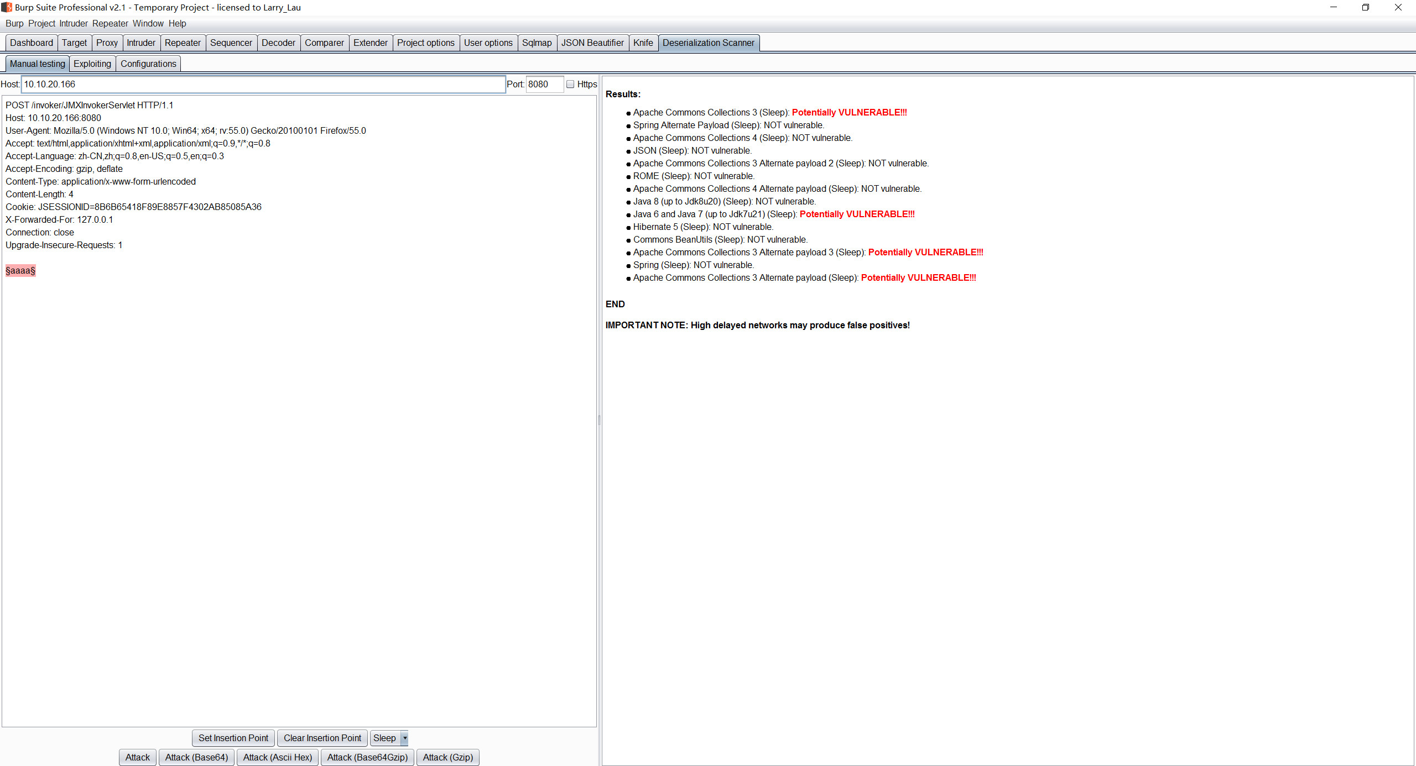
Task: Switch to the Repeater tool tab
Action: click(x=183, y=43)
